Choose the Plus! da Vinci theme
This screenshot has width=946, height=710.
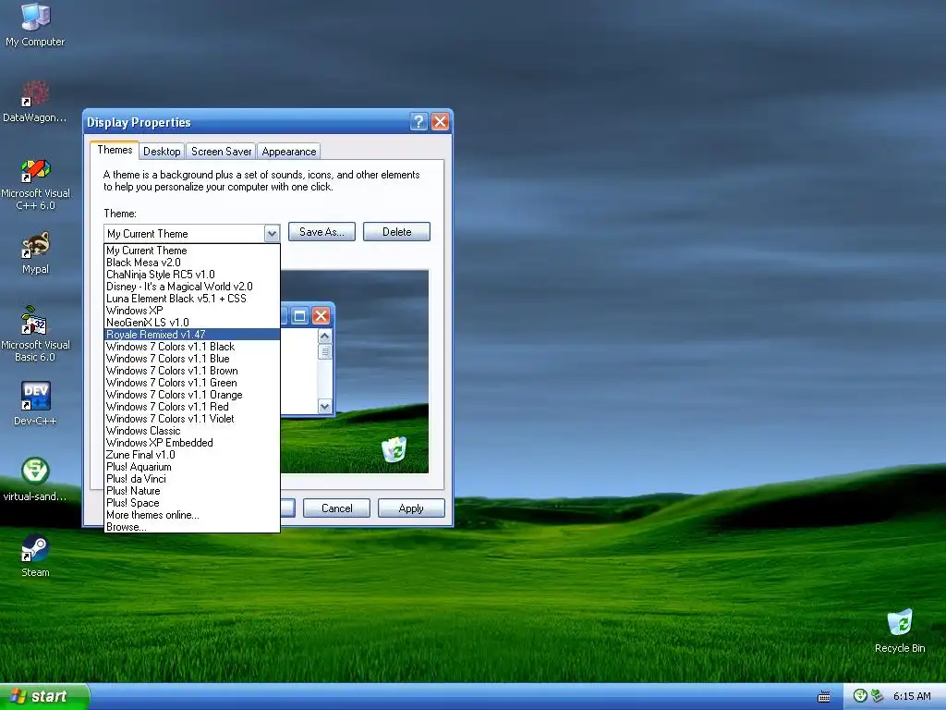point(192,480)
